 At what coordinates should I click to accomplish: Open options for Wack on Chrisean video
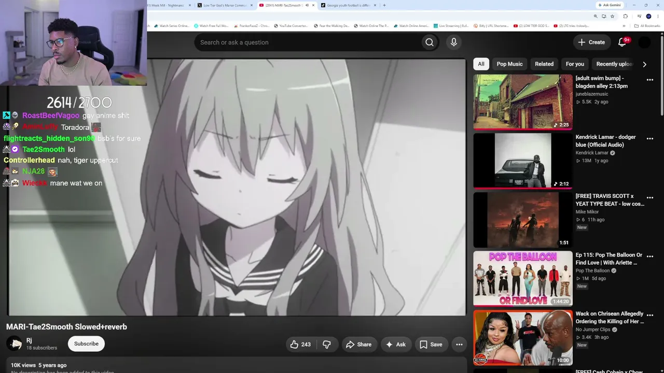click(x=650, y=315)
